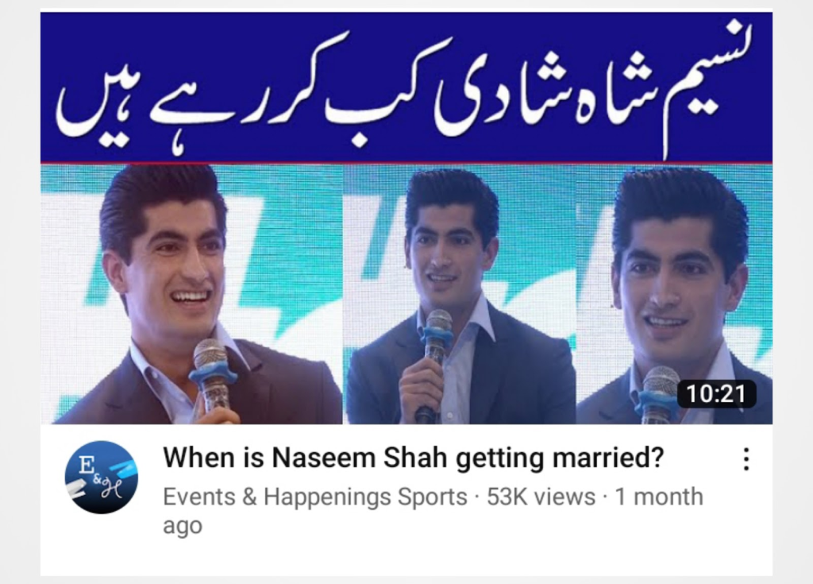This screenshot has height=584, width=813.
Task: Click the 10:21 duration badge
Action: tap(716, 393)
